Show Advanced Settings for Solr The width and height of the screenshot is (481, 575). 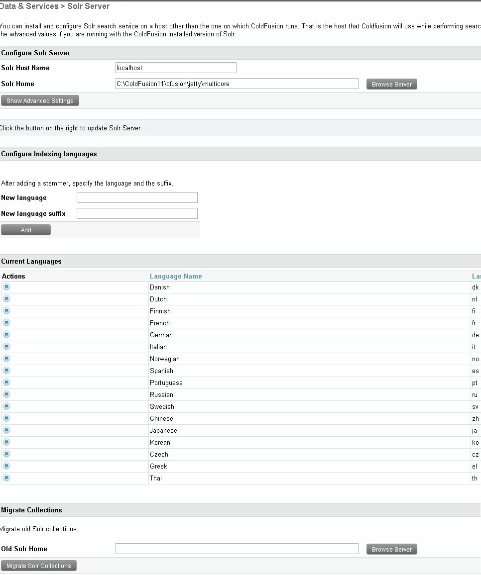click(x=40, y=100)
